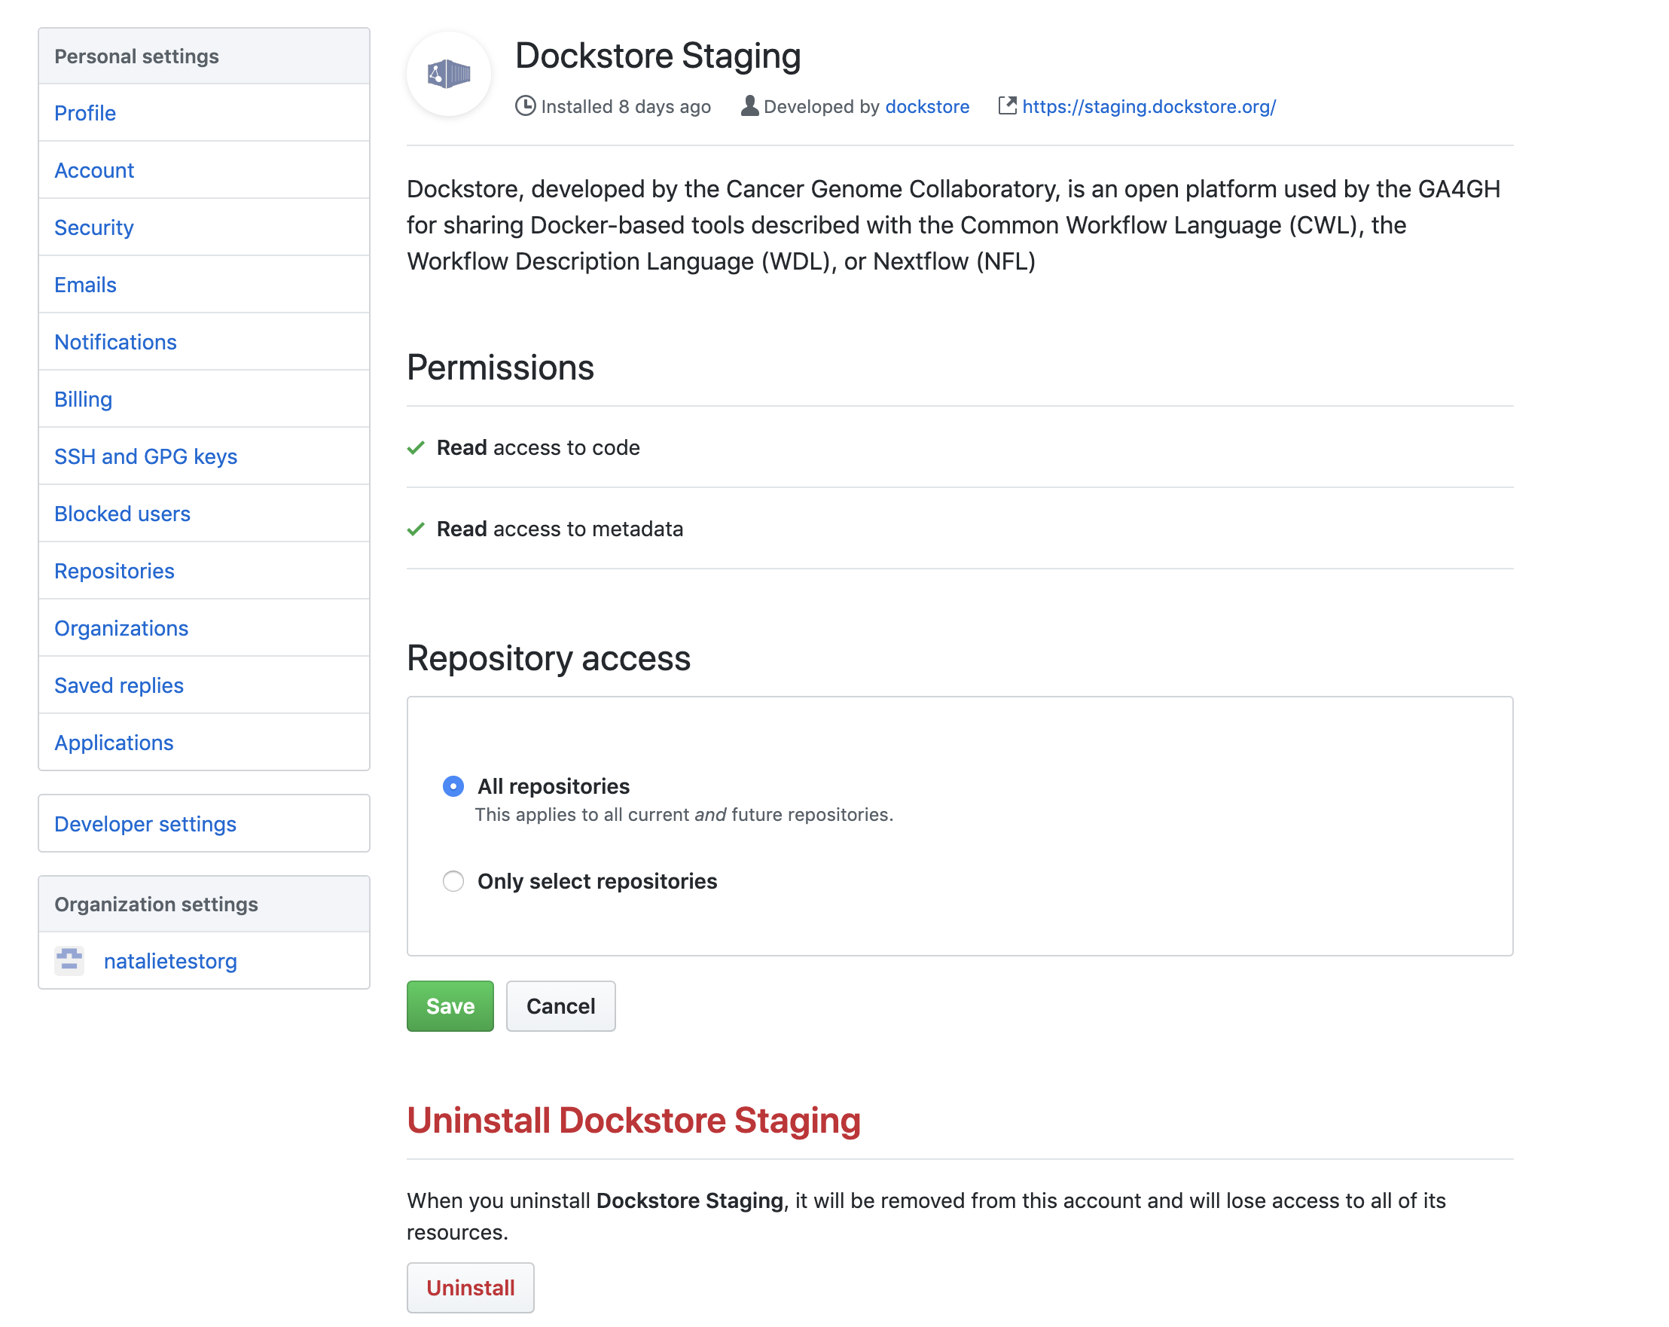Click the dockstore developer link
1669x1327 pixels.
pyautogui.click(x=927, y=106)
